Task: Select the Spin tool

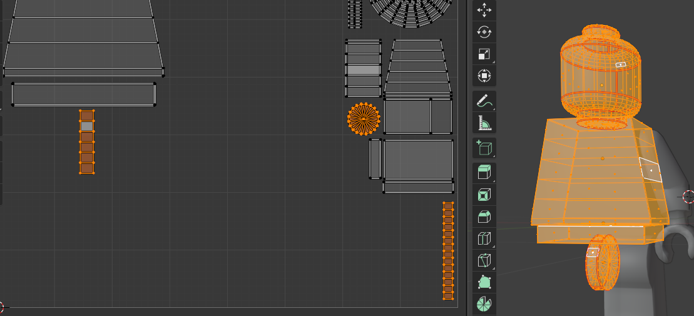Action: tap(484, 304)
